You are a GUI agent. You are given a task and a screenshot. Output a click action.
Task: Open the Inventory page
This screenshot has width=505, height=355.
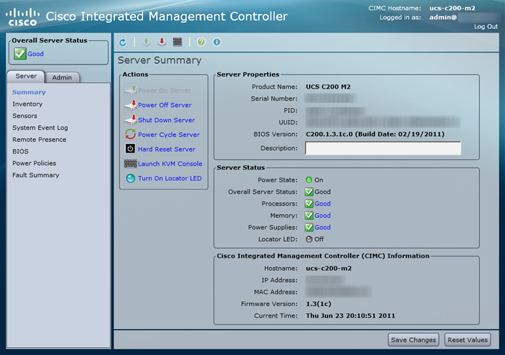27,104
